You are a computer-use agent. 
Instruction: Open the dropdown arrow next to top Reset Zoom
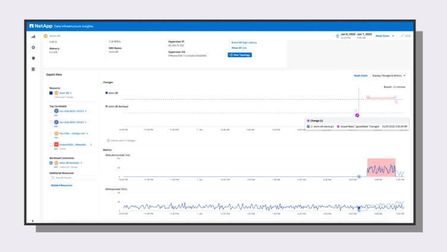393,36
